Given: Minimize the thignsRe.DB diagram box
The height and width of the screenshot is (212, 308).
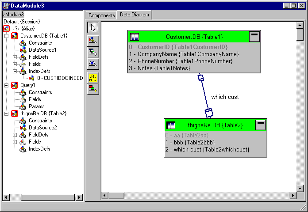Looking at the screenshot, I should coord(261,125).
